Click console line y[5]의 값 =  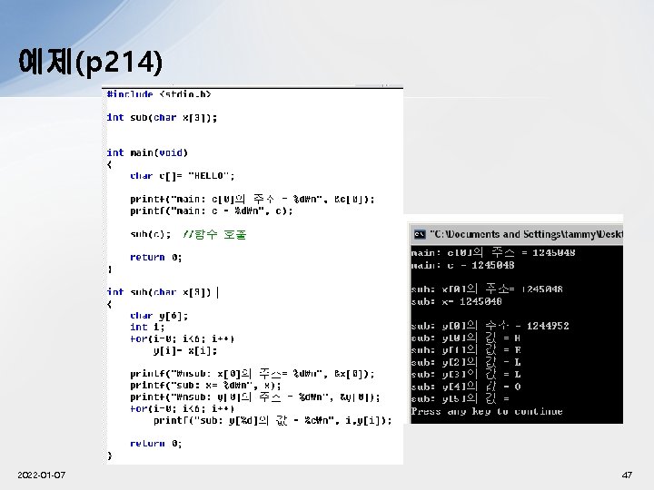point(460,398)
